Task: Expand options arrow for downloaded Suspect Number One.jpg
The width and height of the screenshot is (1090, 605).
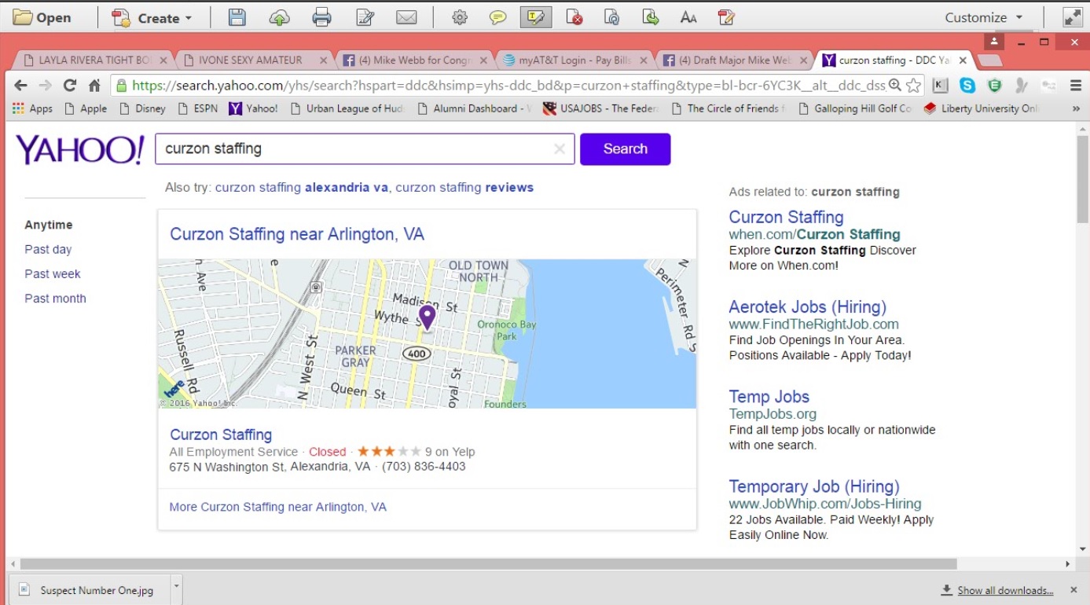Action: coord(177,586)
